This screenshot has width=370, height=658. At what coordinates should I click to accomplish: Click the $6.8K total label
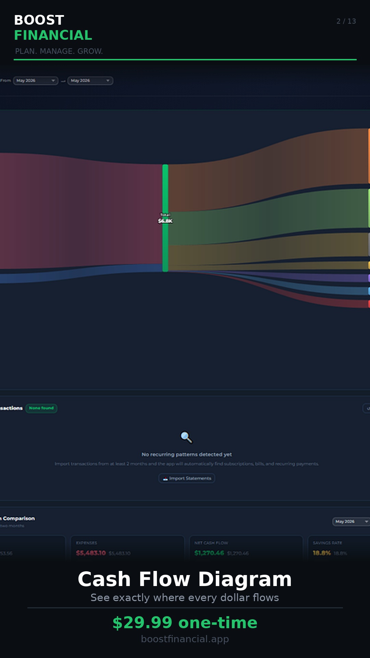point(165,221)
